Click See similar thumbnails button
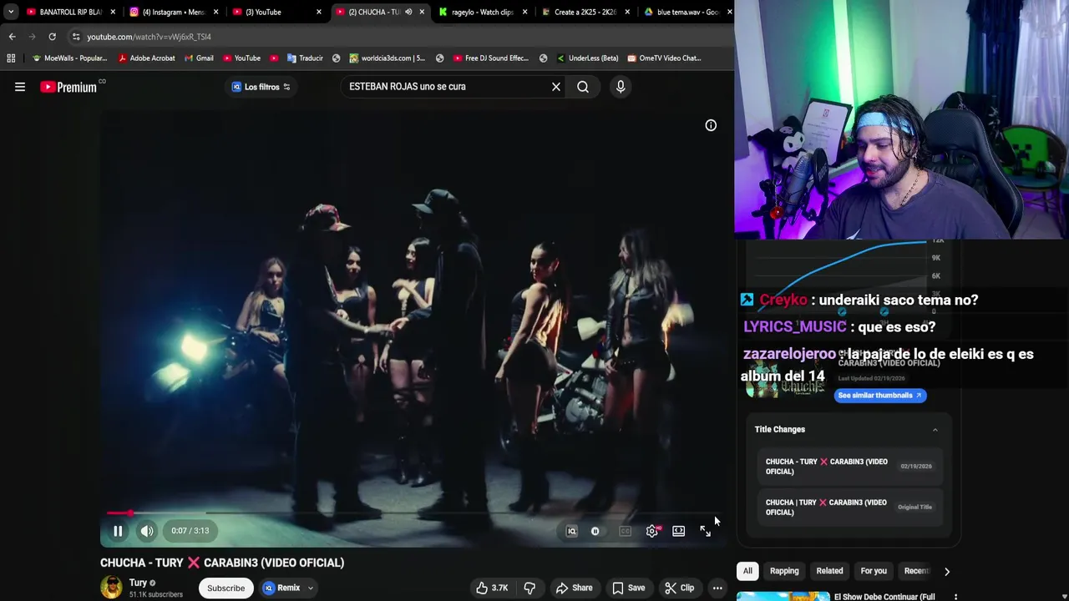 click(880, 396)
